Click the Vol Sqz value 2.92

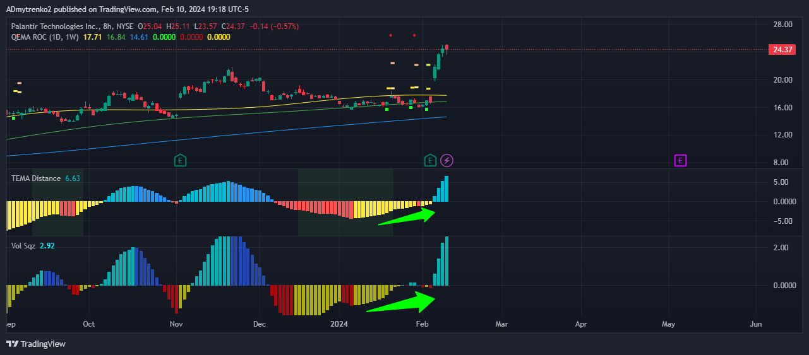(47, 245)
